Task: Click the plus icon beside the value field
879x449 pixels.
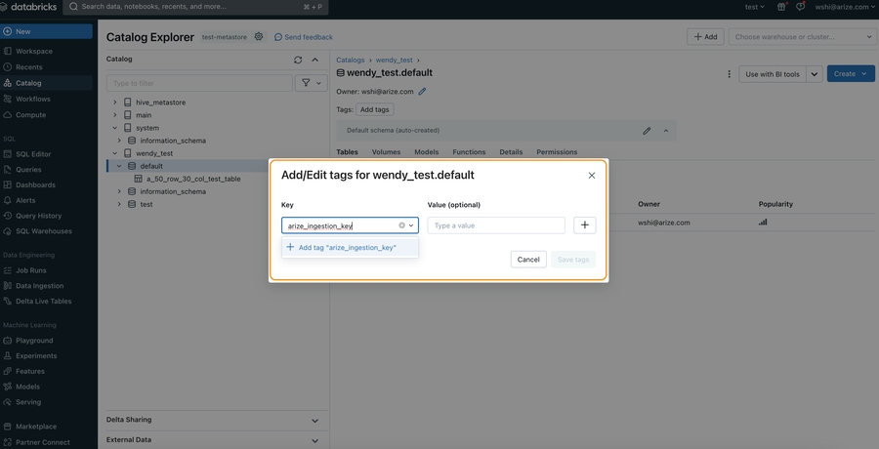Action: pyautogui.click(x=585, y=224)
